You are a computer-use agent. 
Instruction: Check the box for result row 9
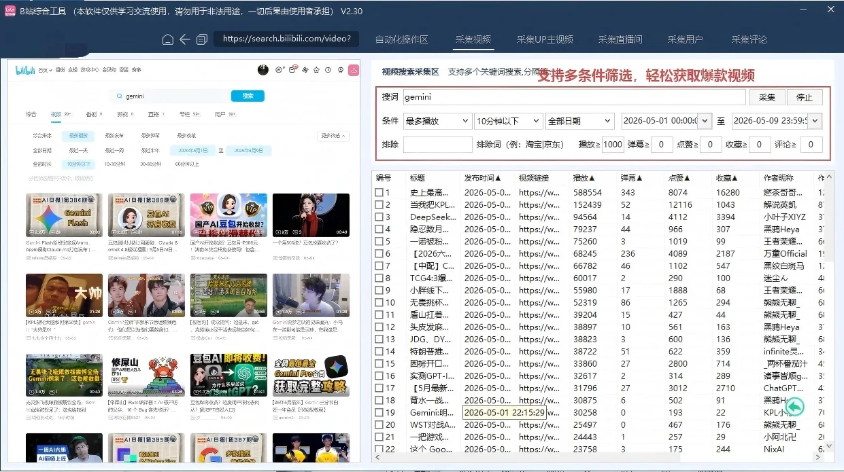(x=379, y=291)
